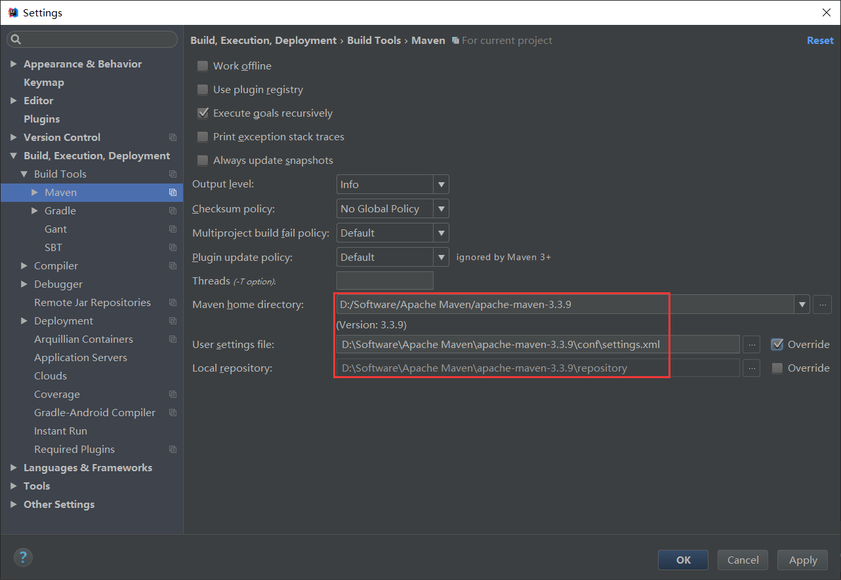Click the project-level icon beside Required Plugins
This screenshot has height=580, width=841.
[173, 450]
